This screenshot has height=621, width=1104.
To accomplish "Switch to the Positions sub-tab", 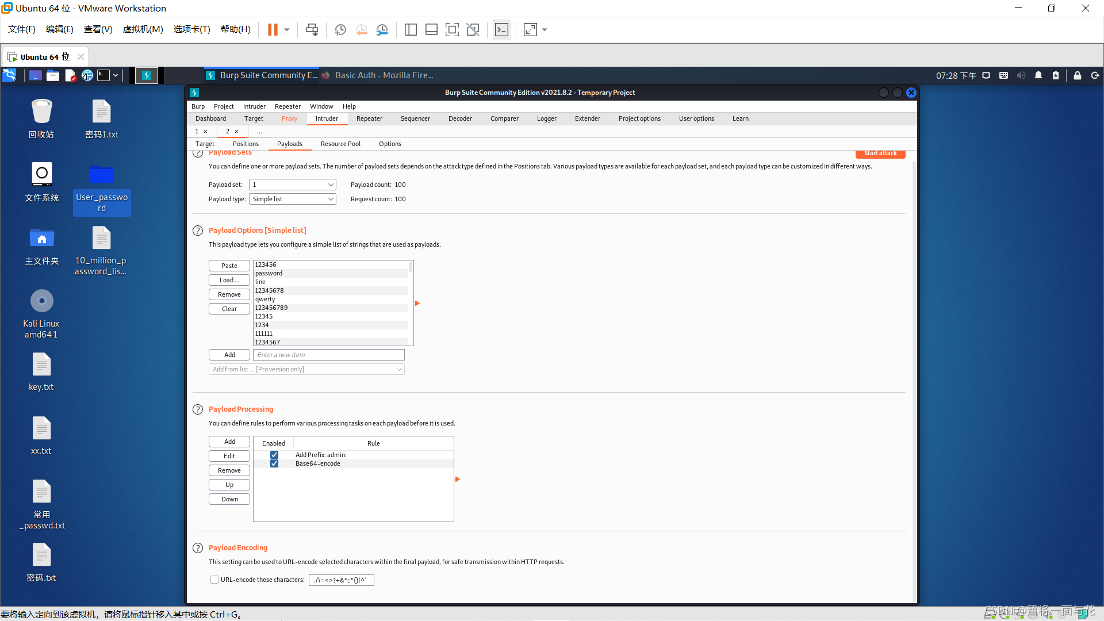I will click(246, 144).
